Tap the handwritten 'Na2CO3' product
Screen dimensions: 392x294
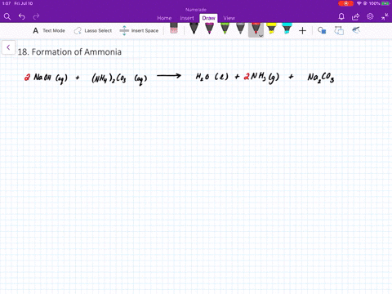[321, 78]
